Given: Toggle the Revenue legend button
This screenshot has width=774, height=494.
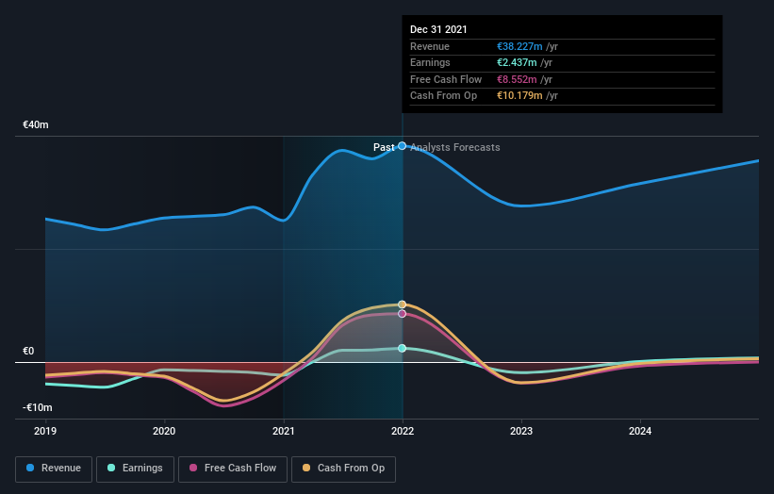Looking at the screenshot, I should click(54, 469).
